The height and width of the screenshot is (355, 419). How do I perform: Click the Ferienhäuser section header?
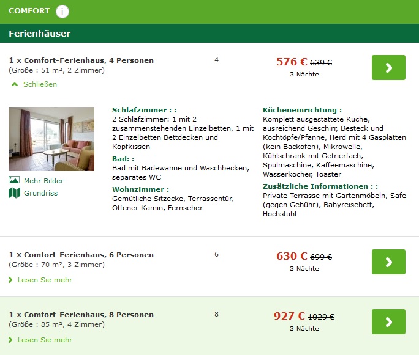pyautogui.click(x=40, y=34)
